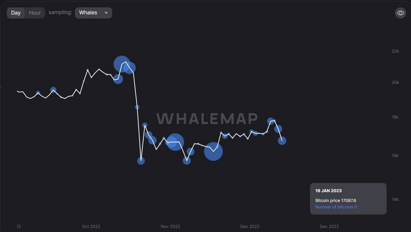Click the Number of bitcoins 0 link

coord(336,207)
